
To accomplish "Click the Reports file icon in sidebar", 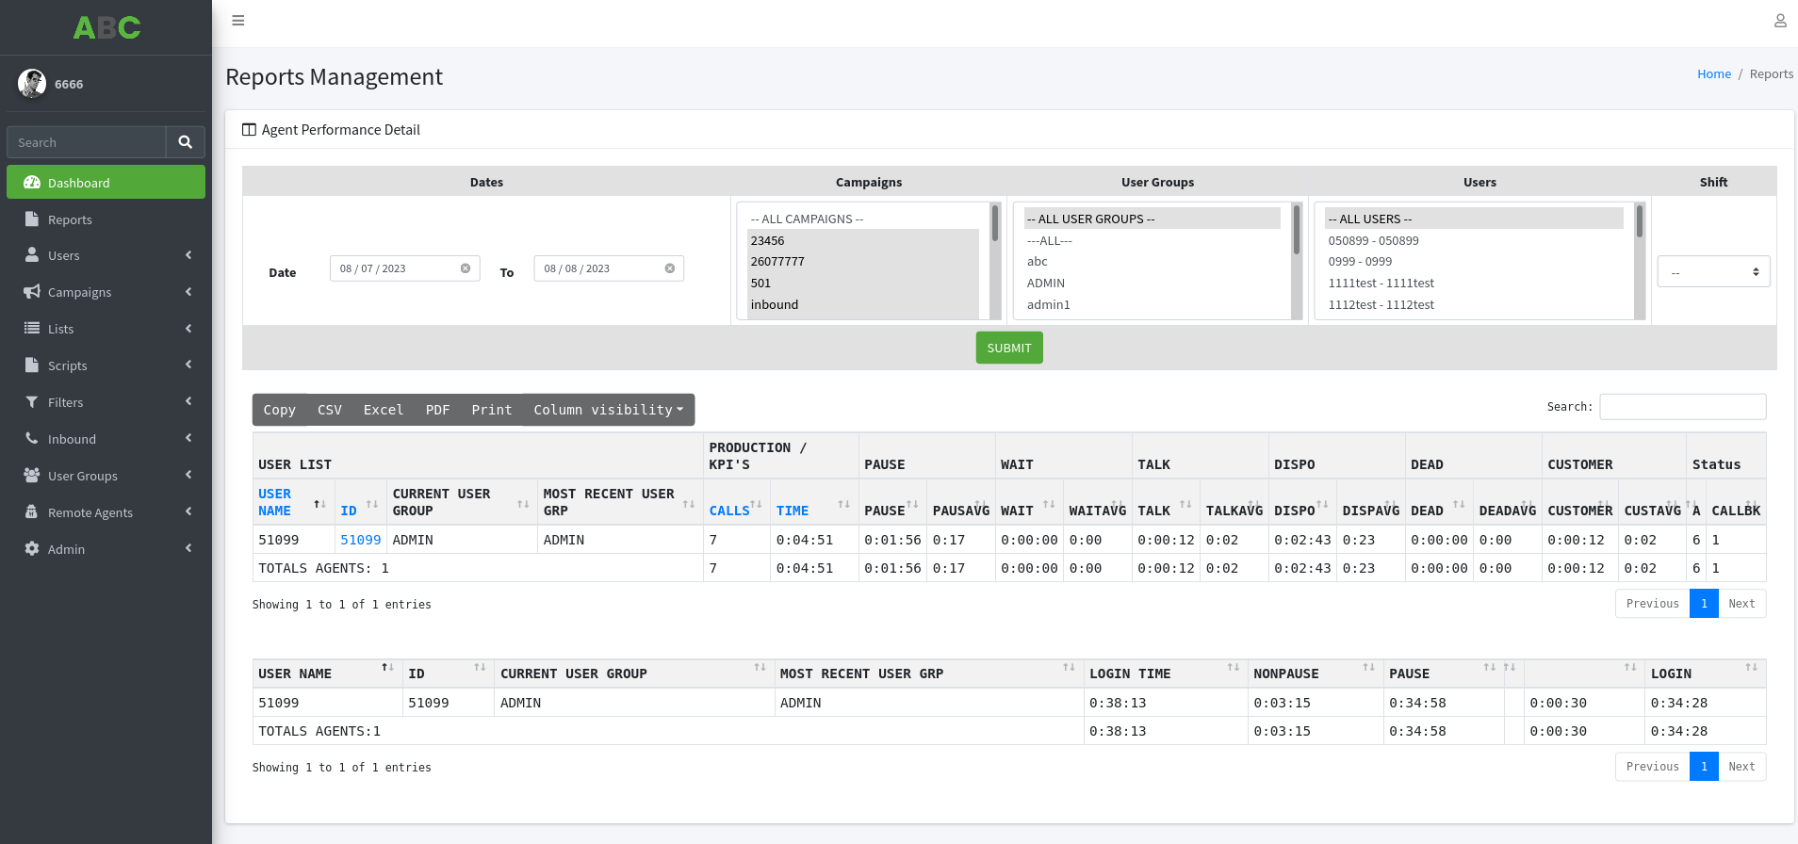I will tap(32, 219).
